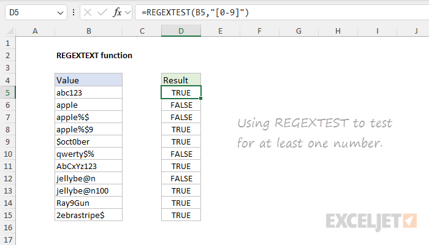429x245 pixels.
Task: Select row 1 header
Action: (x=7, y=43)
